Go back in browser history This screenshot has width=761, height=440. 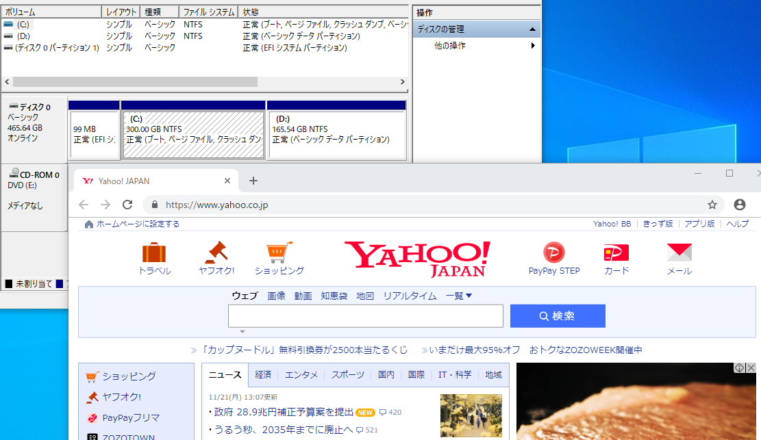(84, 205)
